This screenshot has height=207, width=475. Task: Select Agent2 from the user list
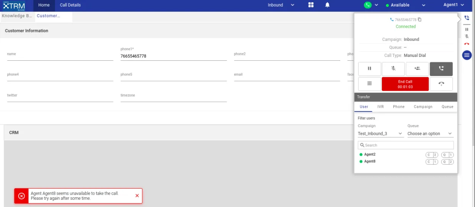[370, 155]
